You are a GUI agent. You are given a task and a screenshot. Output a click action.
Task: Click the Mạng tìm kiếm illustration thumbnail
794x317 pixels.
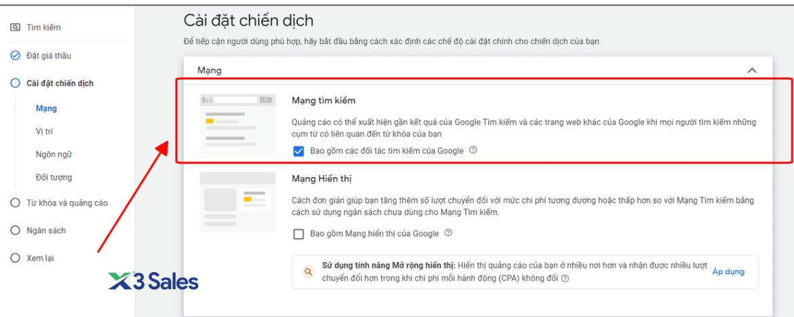coord(238,124)
